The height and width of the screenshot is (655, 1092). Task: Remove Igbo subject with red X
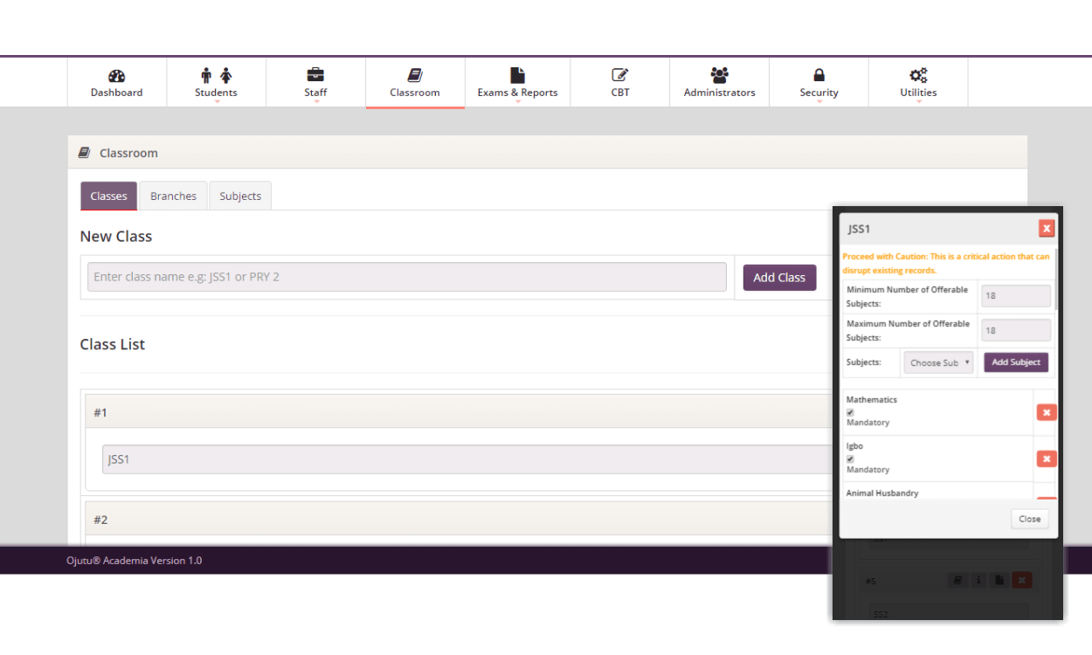click(x=1047, y=458)
